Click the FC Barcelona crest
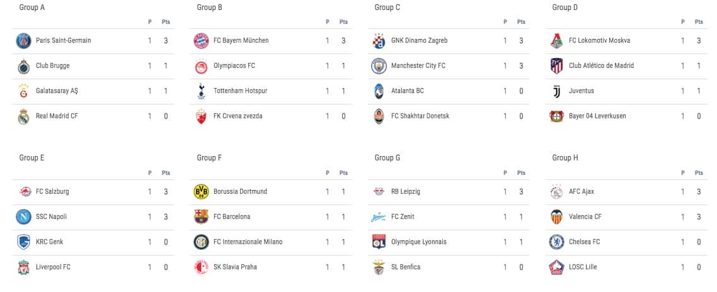 [x=201, y=216]
